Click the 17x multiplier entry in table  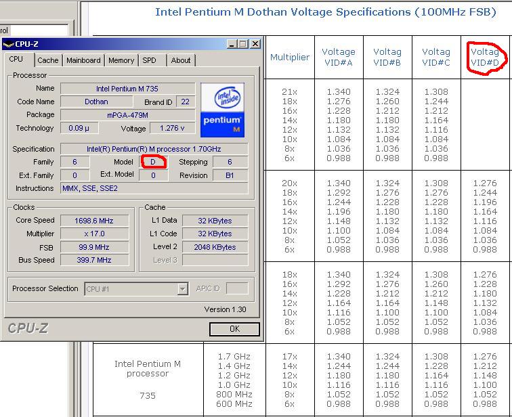point(290,357)
